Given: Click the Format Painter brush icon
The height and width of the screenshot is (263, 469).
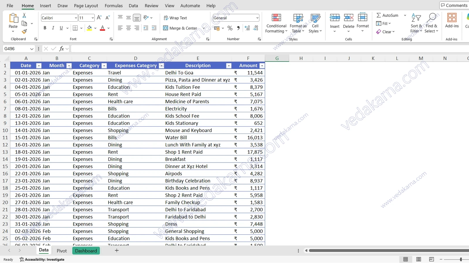Looking at the screenshot, I should coord(24,31).
